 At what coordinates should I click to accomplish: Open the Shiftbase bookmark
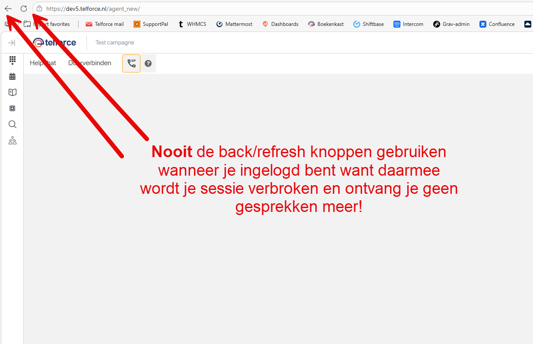(368, 24)
